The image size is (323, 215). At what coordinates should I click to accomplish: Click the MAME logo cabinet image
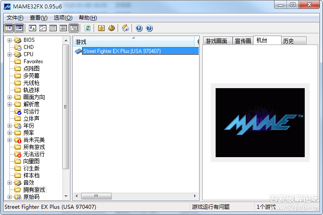[260, 122]
